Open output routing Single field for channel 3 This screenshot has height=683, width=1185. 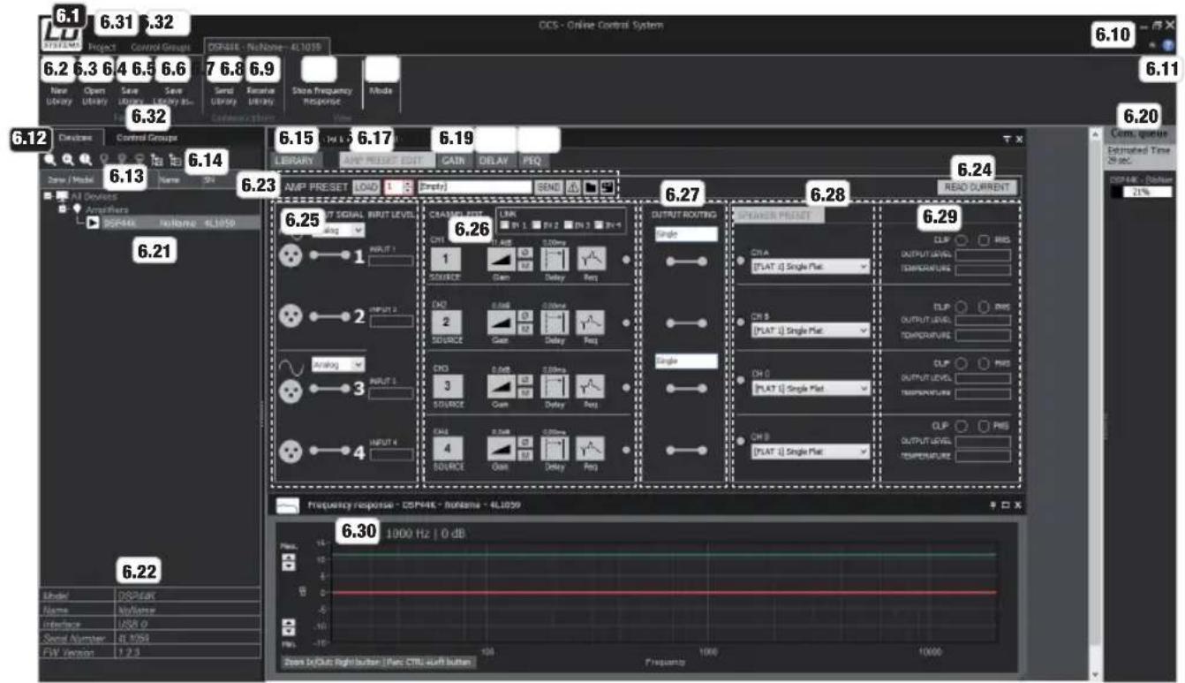tap(685, 360)
